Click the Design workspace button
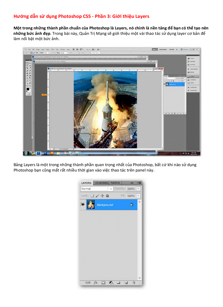 (x=172, y=49)
